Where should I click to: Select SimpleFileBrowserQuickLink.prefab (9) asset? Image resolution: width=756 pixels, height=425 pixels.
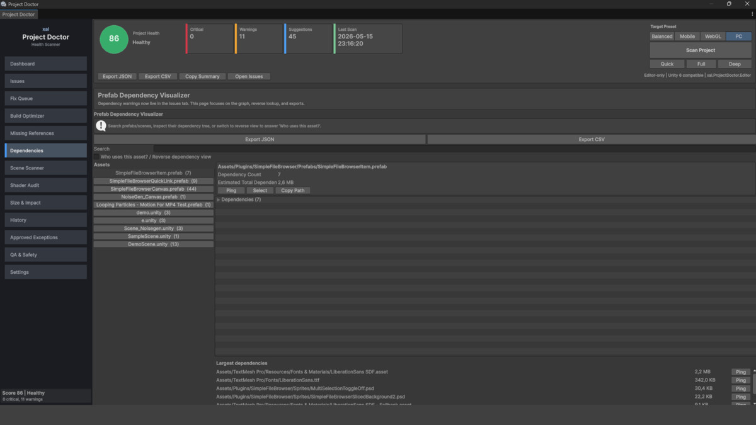(153, 181)
